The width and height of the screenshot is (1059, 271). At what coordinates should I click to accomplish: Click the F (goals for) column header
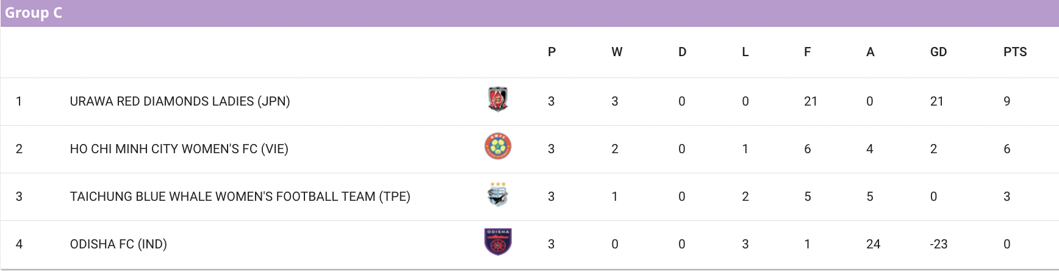(x=807, y=52)
